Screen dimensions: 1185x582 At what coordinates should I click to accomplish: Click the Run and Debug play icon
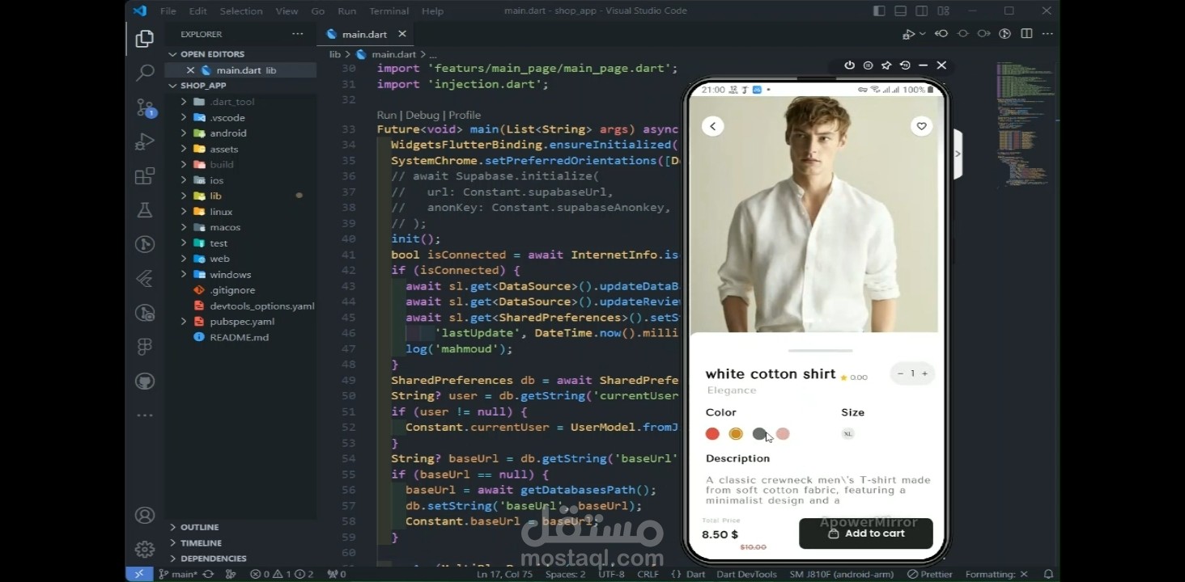tap(908, 34)
